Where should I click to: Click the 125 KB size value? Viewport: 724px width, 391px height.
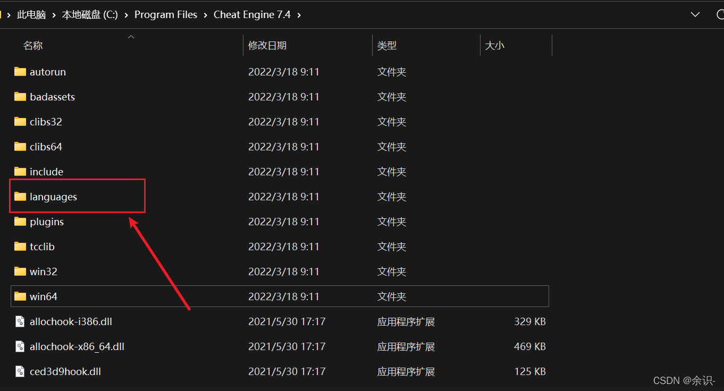click(x=530, y=371)
